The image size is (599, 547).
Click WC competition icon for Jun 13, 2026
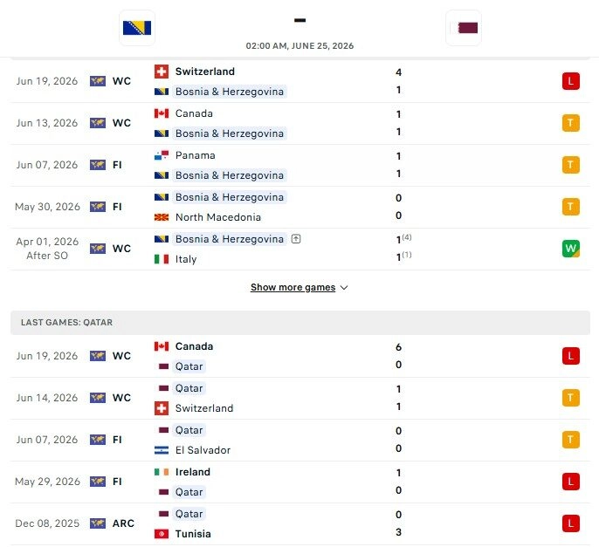[x=98, y=123]
